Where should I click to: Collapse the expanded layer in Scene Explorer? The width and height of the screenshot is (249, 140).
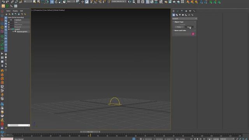[9, 29]
